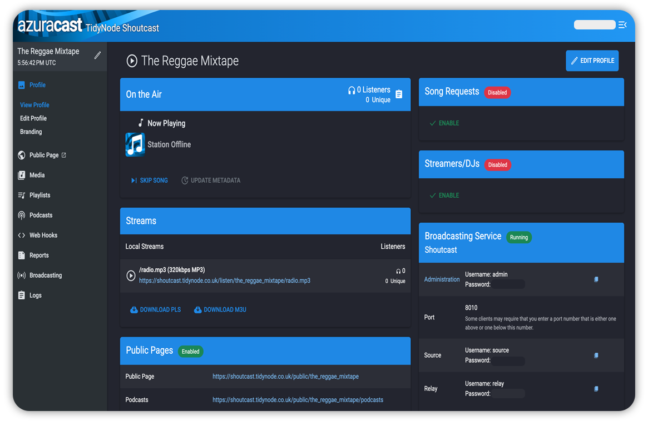Viewport: 648px width, 421px height.
Task: Copy the Administration password
Action: click(x=596, y=279)
